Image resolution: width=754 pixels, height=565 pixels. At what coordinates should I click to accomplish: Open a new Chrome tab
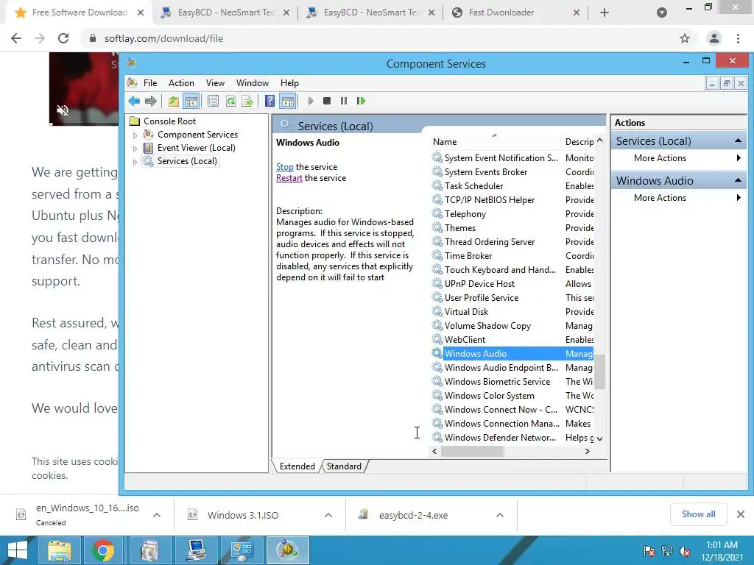coord(605,13)
